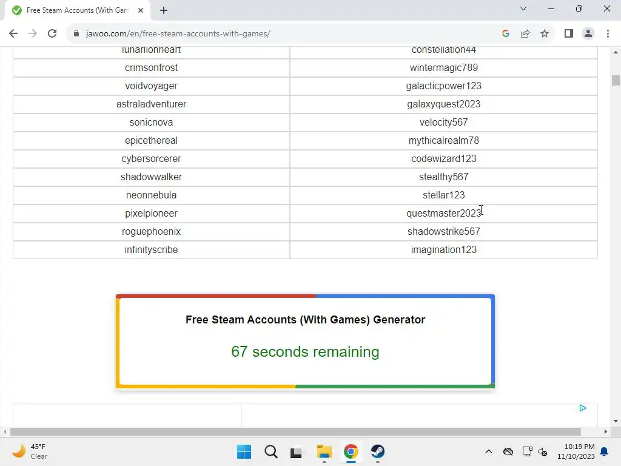Click the username astraladventurer
621x466 pixels.
151,104
